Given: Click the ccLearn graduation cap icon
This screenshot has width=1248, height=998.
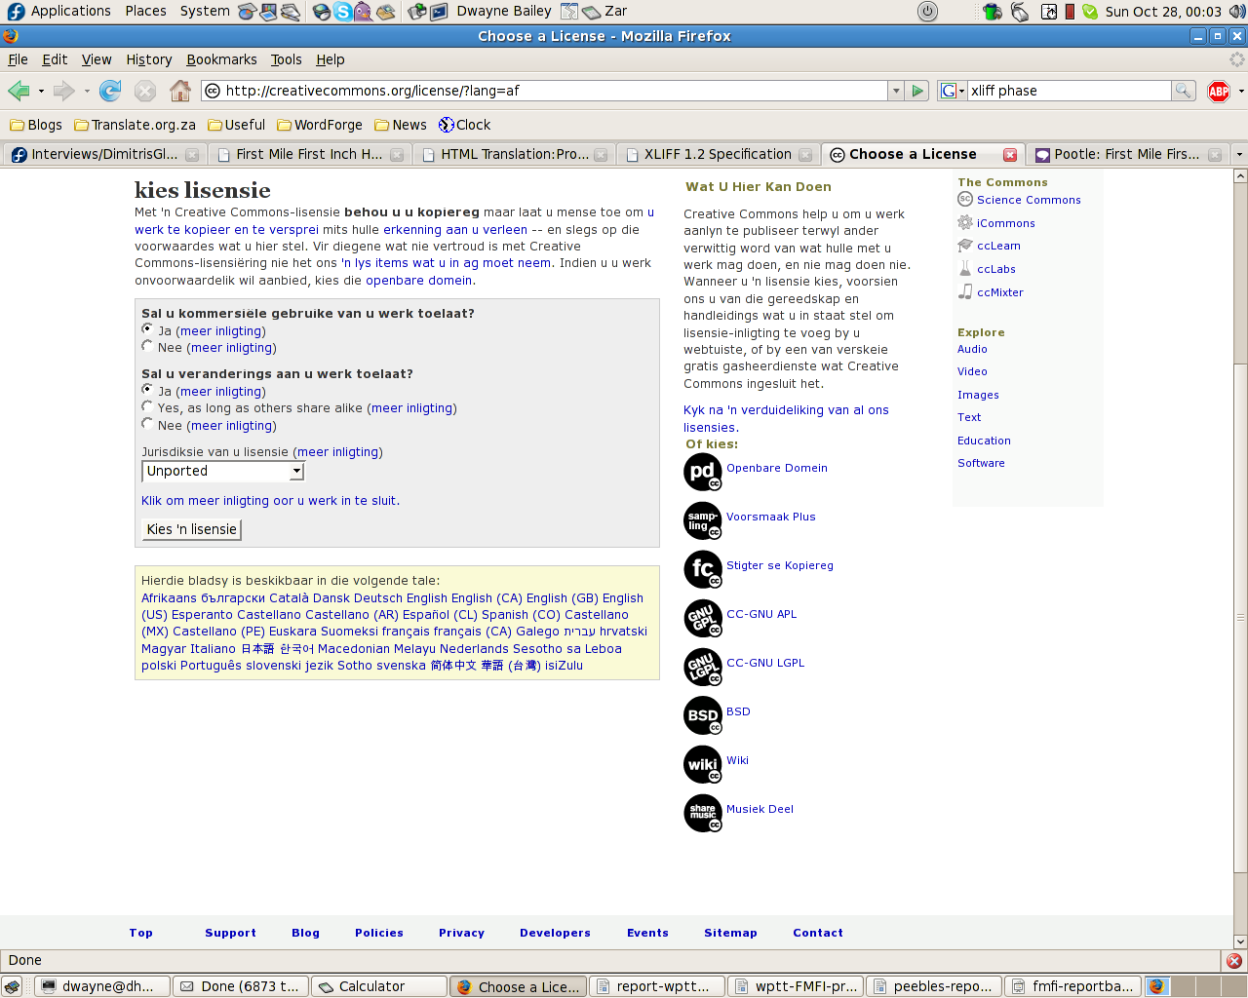Looking at the screenshot, I should 965,246.
